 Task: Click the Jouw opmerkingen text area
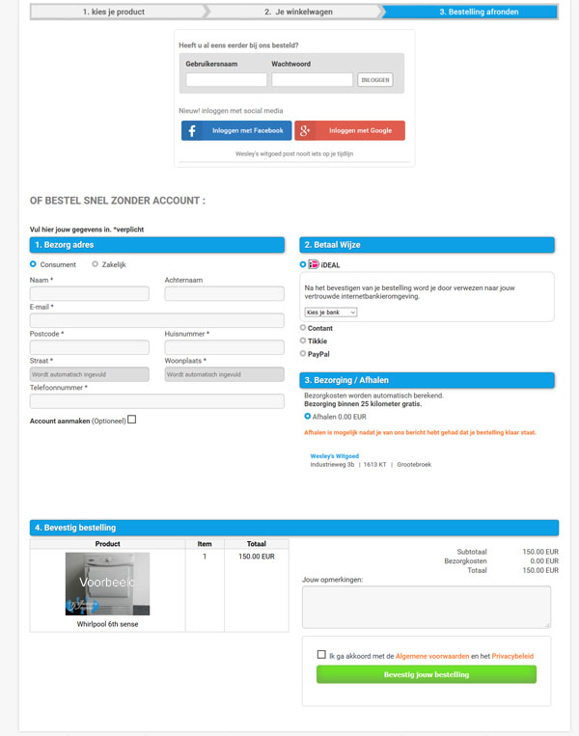[427, 607]
